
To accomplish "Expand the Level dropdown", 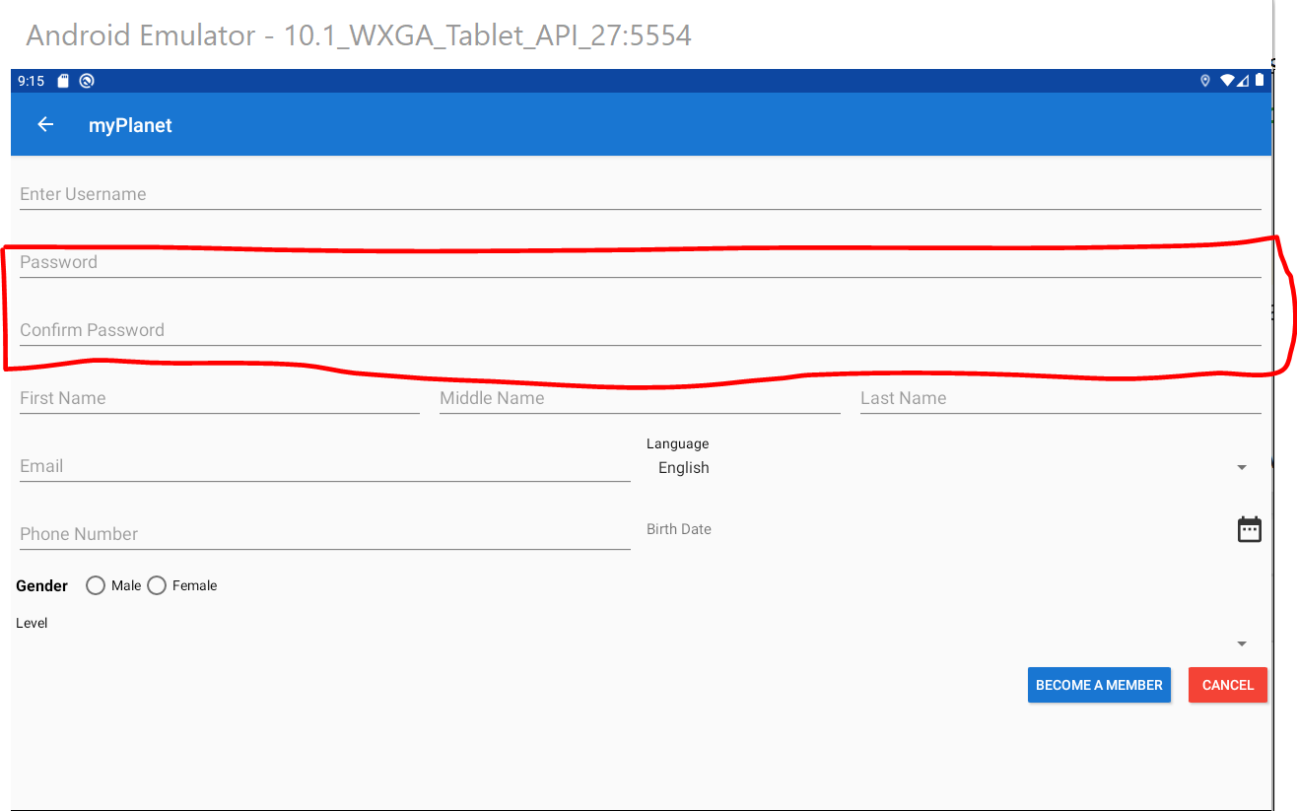I will 1240,642.
